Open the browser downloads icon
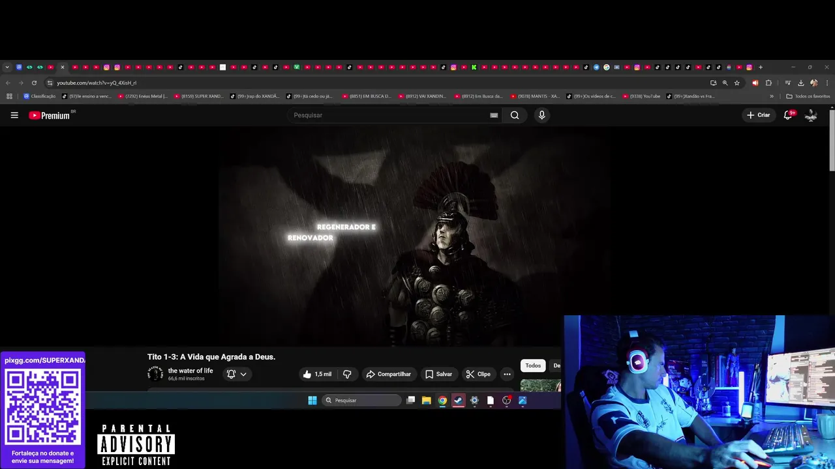This screenshot has height=469, width=835. click(800, 83)
